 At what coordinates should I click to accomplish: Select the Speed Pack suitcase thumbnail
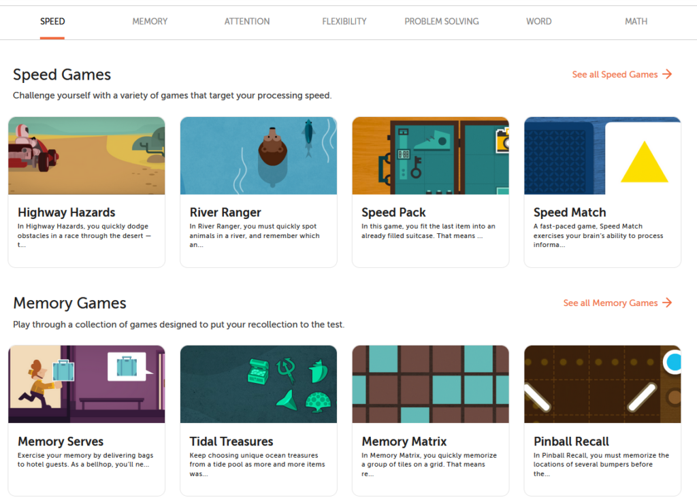pos(430,156)
